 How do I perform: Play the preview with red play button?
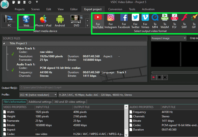[x=154, y=77]
